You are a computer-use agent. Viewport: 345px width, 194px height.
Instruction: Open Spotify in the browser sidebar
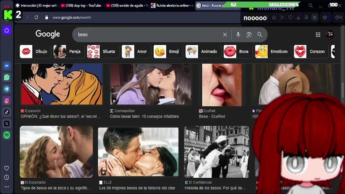click(x=7, y=135)
